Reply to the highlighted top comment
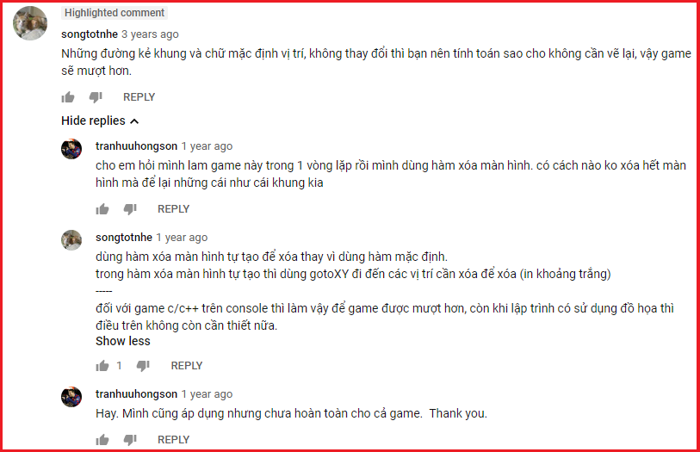Screen dimensions: 700x452 point(139,96)
